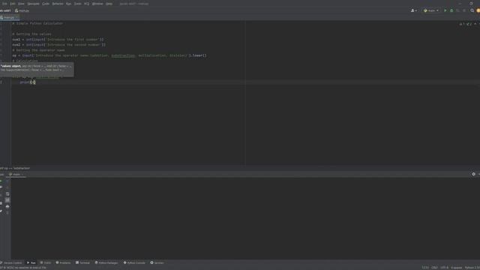Open the user account dropdown
This screenshot has width=480, height=270.
(413, 10)
